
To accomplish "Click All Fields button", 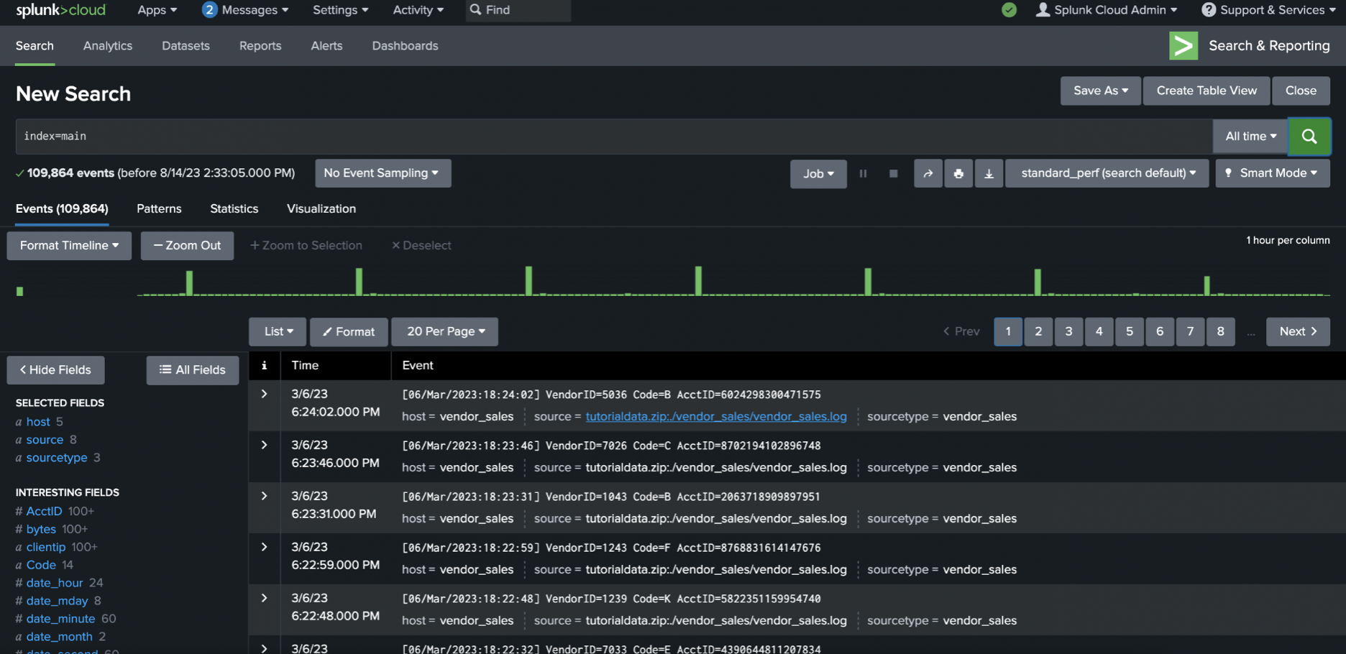I will [x=193, y=370].
